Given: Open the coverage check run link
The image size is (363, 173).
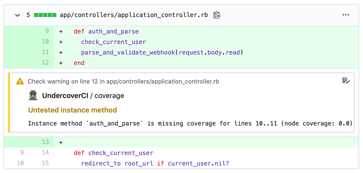Looking at the screenshot, I should (x=109, y=96).
